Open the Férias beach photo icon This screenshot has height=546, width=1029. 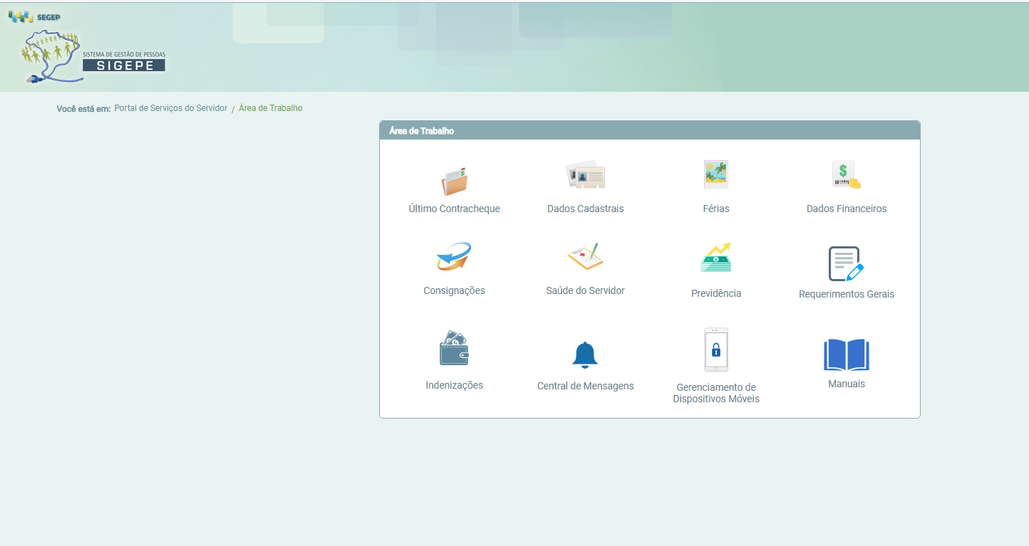[715, 174]
